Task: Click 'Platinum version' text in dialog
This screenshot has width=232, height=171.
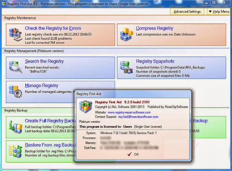Action: coord(89,122)
